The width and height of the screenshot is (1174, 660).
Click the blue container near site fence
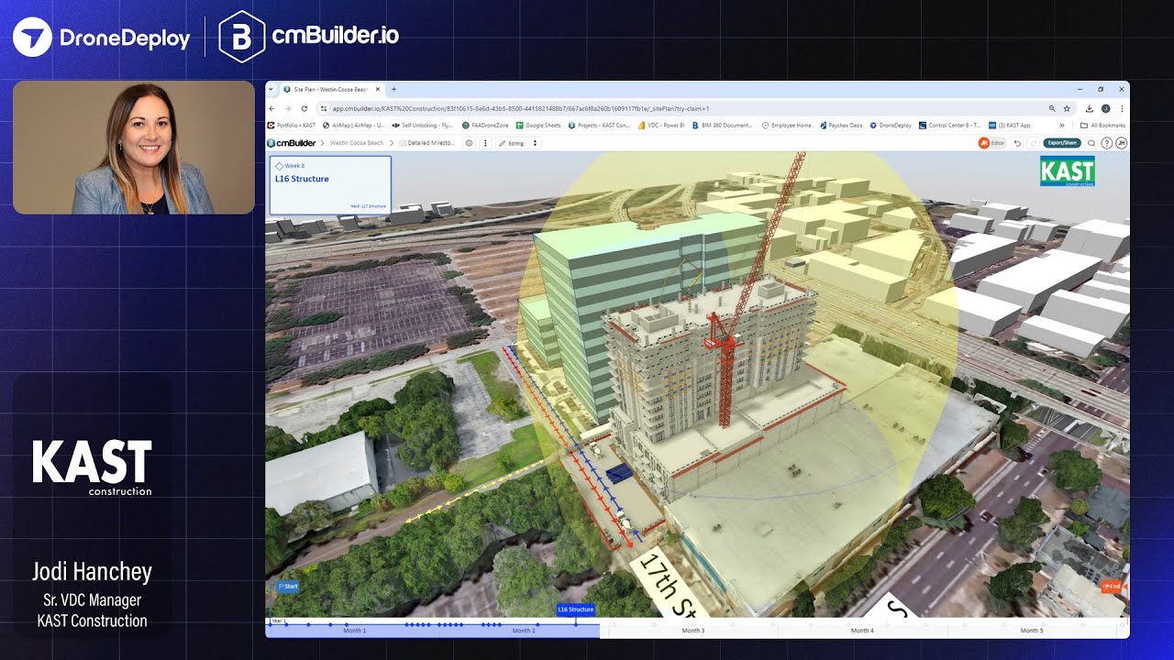tap(621, 472)
